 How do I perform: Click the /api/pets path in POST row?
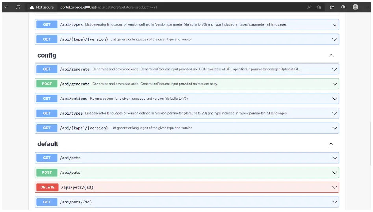click(x=70, y=173)
